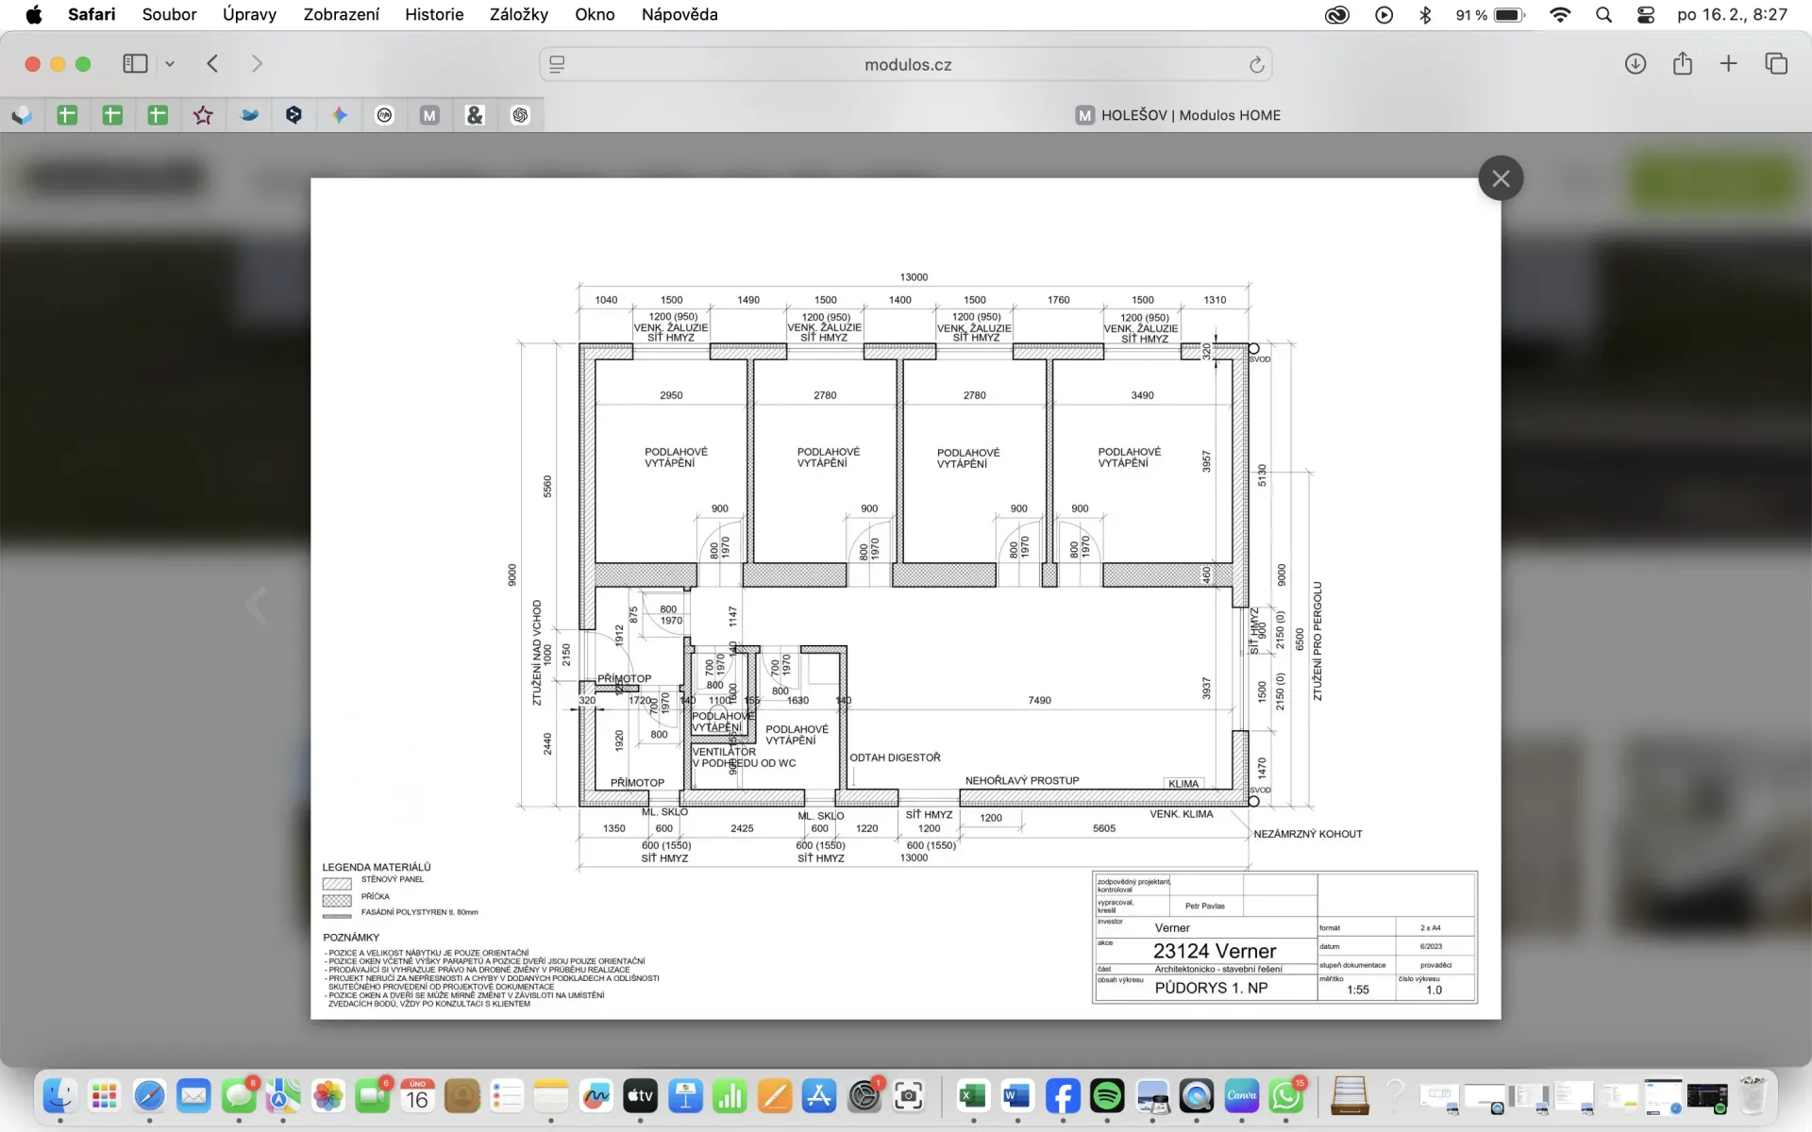Open page reader menu in address bar
This screenshot has height=1132, width=1812.
(x=557, y=65)
